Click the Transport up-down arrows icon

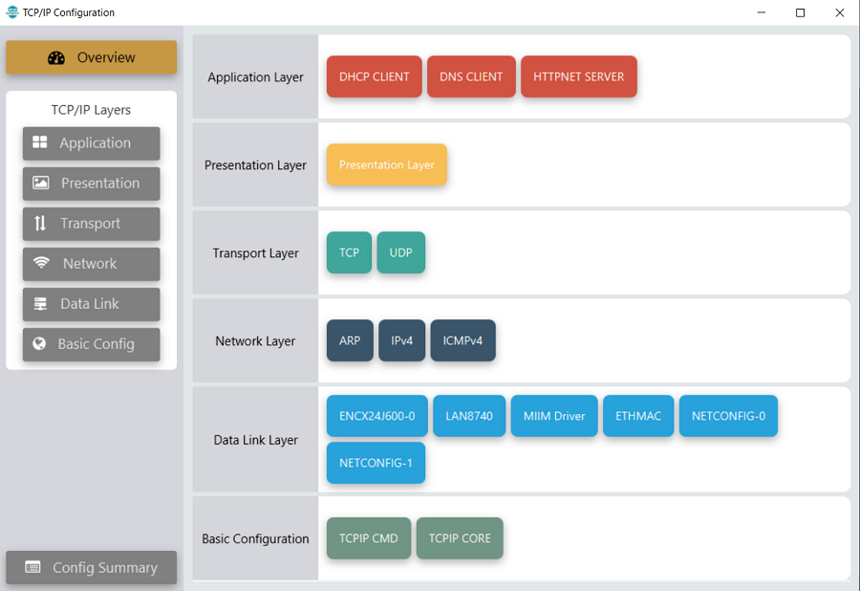point(40,223)
